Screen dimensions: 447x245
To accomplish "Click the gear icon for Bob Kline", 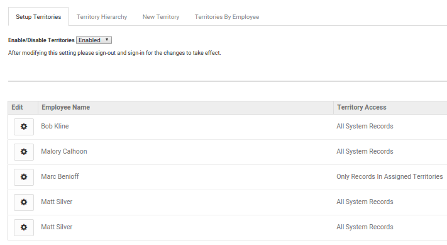I will 24,127.
